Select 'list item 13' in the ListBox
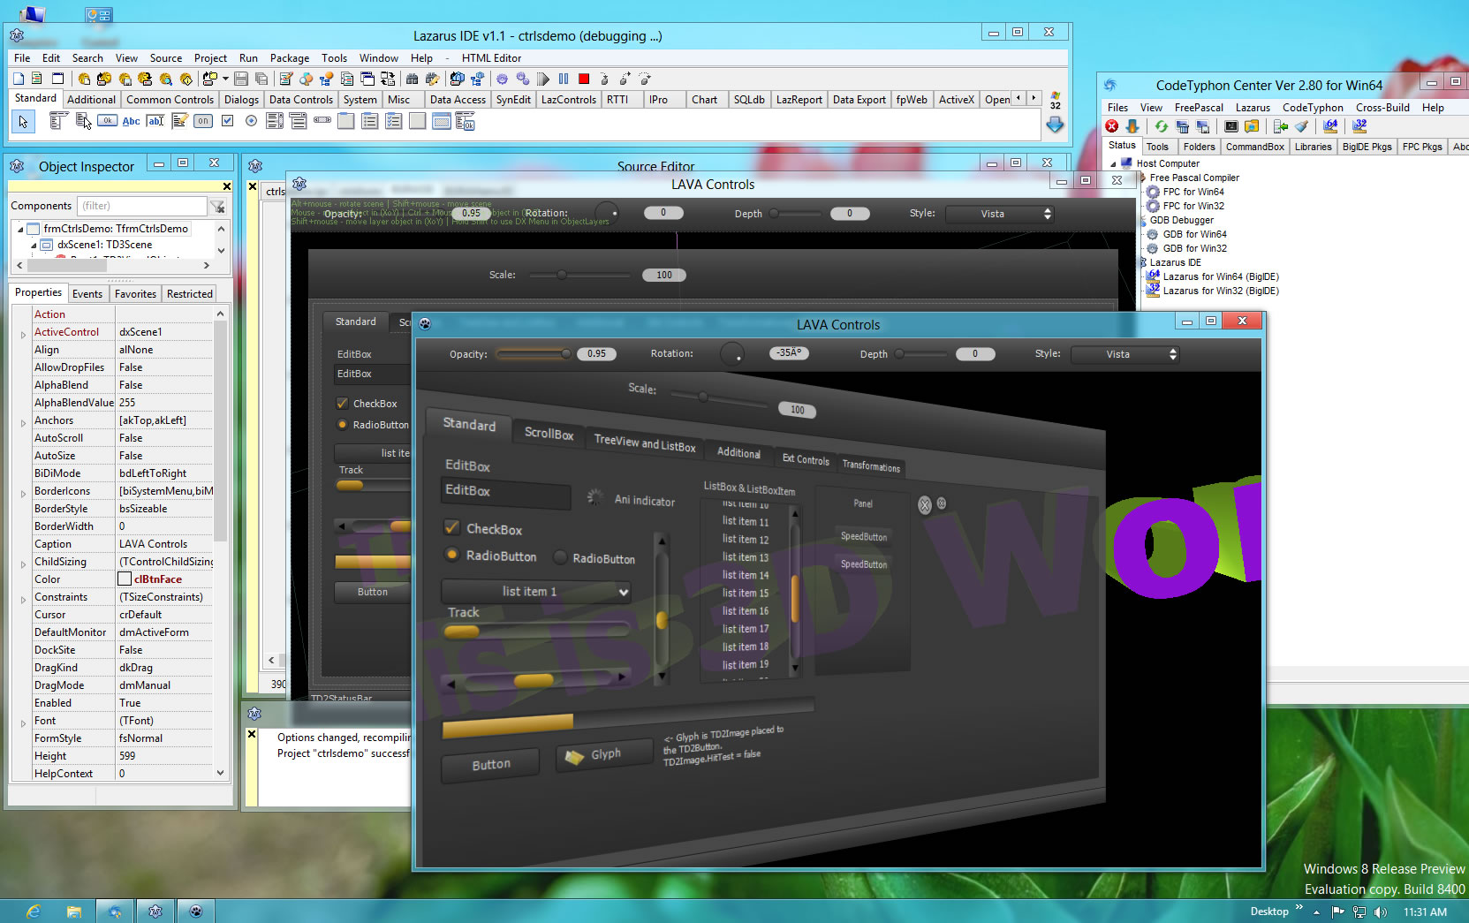Viewport: 1469px width, 923px height. (746, 557)
